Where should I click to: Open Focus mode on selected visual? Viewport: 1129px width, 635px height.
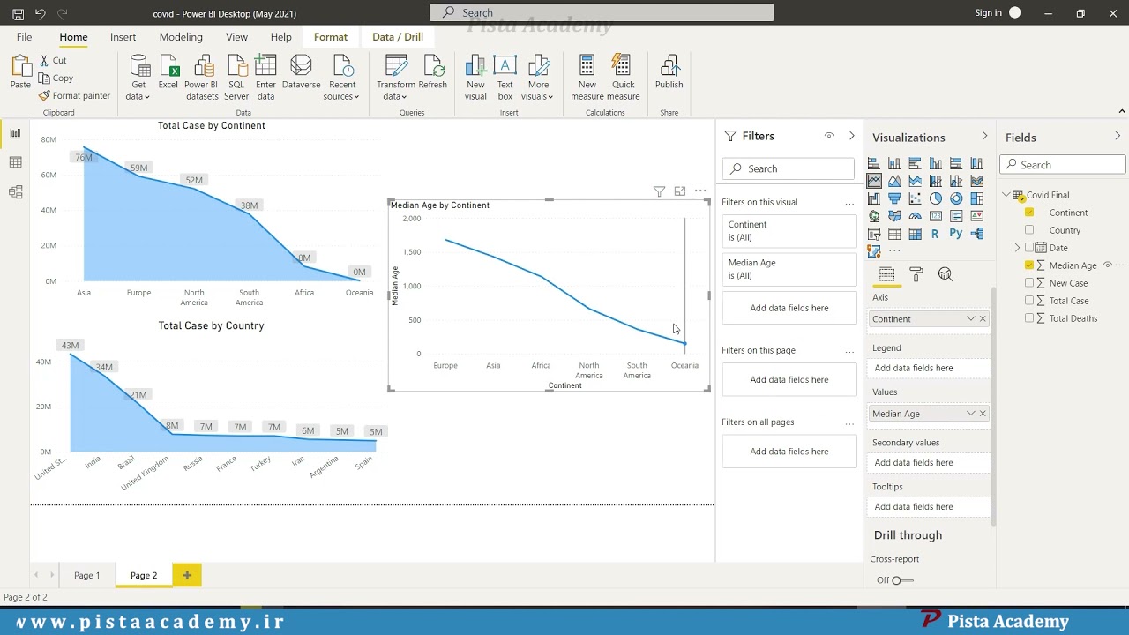(x=679, y=190)
